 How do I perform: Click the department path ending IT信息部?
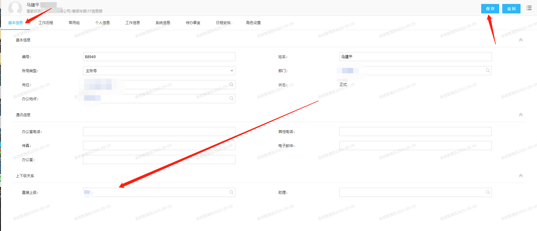tap(64, 11)
